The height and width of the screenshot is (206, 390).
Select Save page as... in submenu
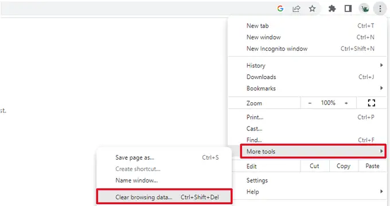coord(164,157)
